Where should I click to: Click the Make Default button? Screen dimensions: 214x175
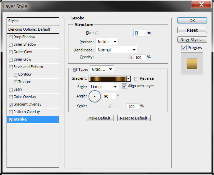99,118
